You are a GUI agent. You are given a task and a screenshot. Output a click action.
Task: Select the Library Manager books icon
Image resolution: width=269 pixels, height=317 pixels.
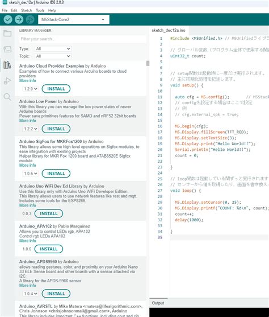pos(7,65)
